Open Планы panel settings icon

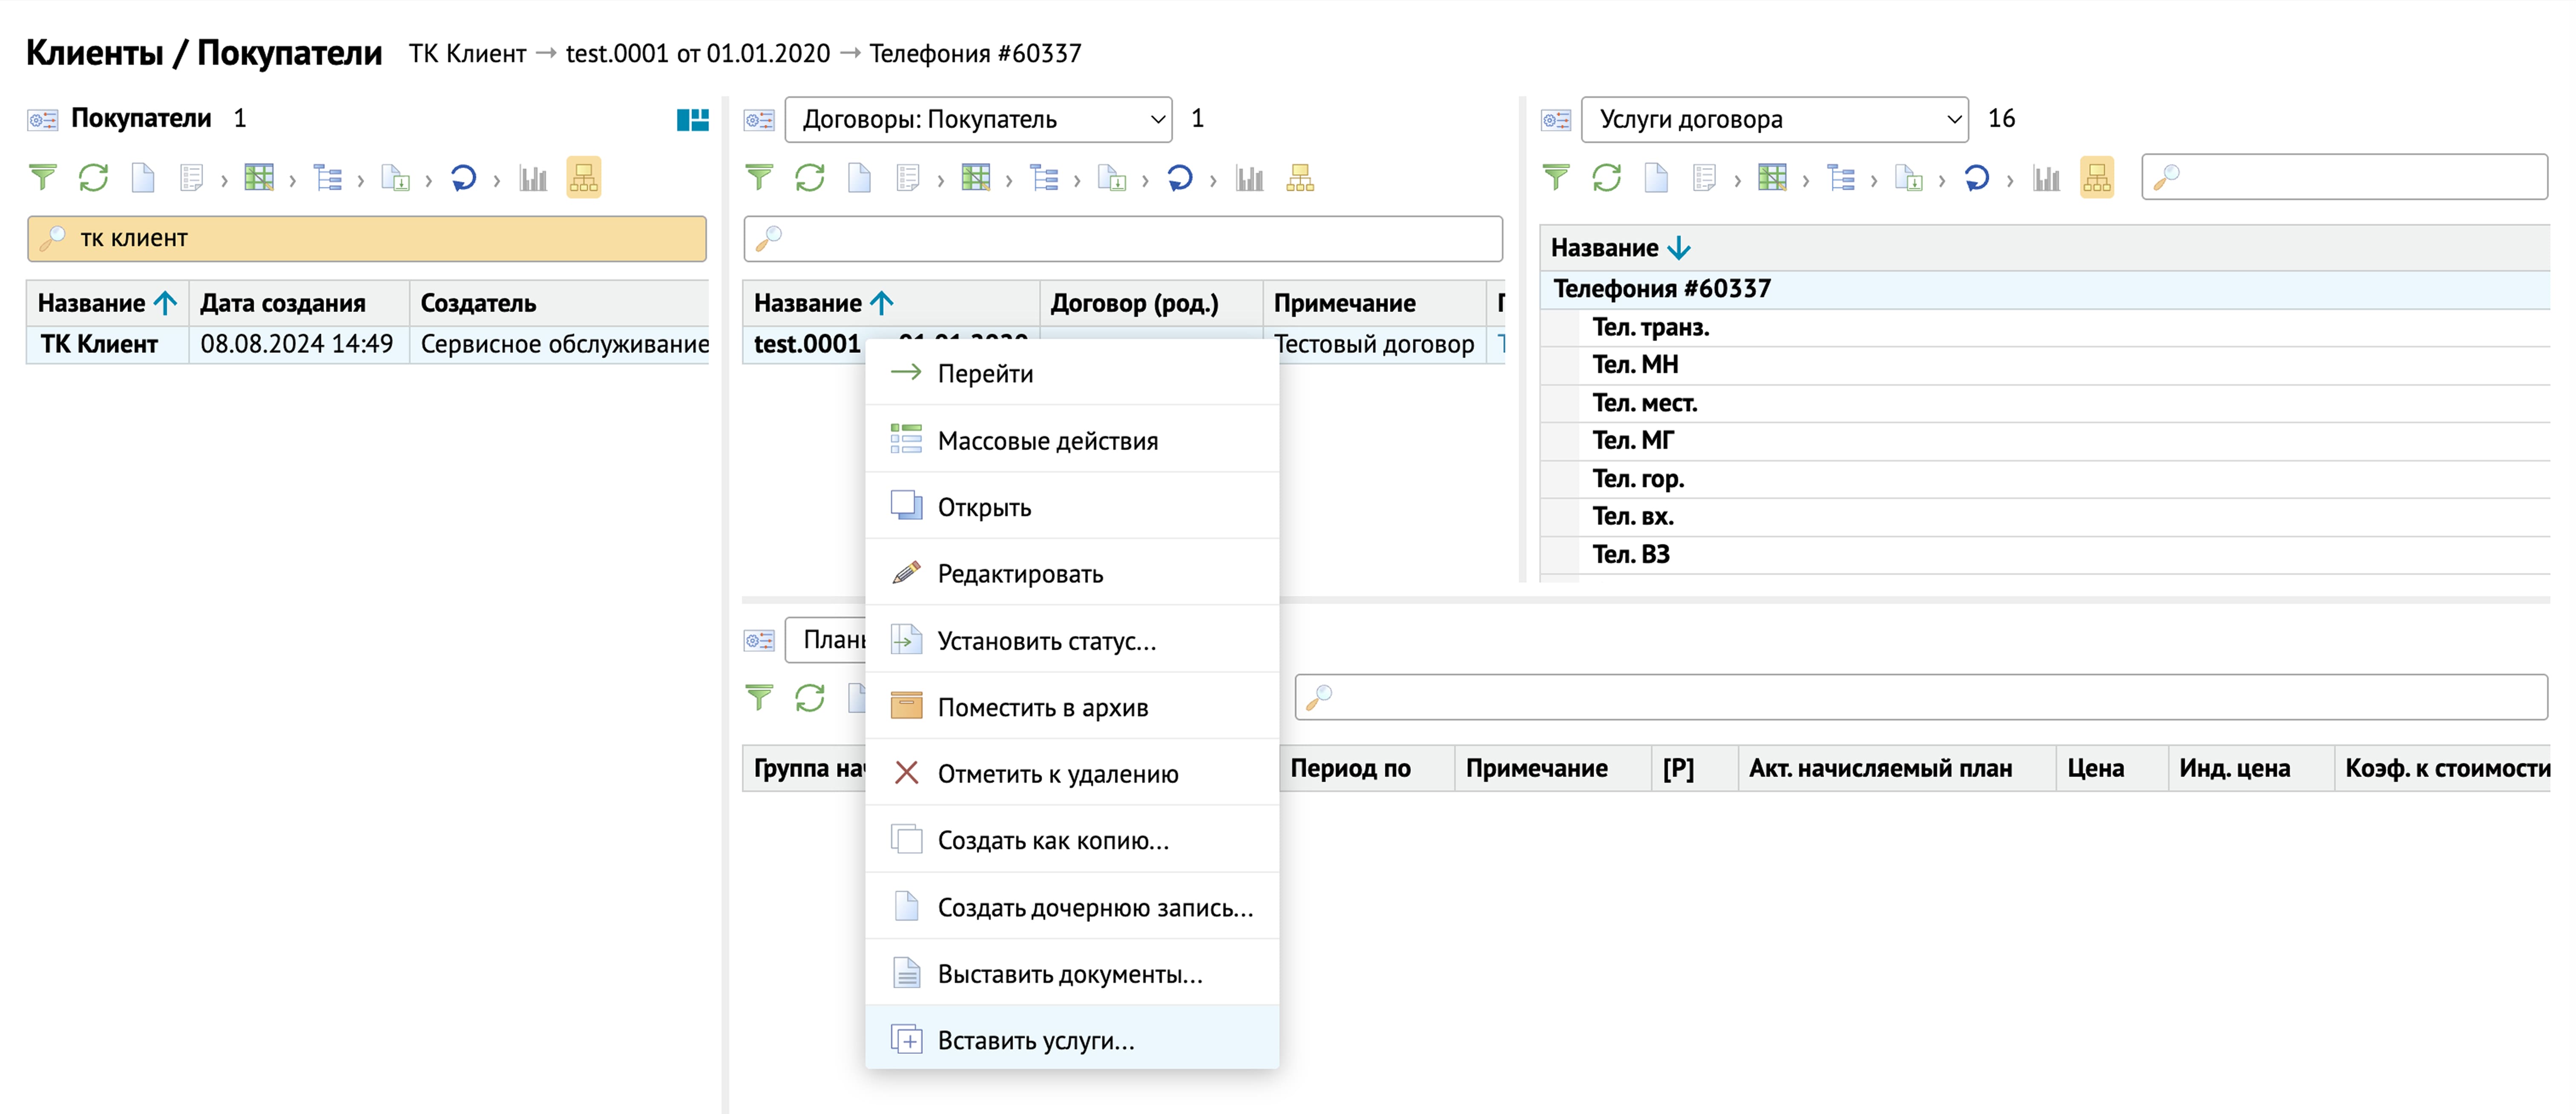point(759,640)
